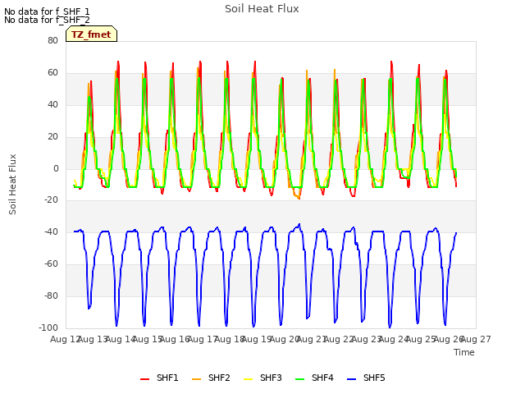
Task: Click the Aug 12 x-axis tick label
Action: pos(66,339)
